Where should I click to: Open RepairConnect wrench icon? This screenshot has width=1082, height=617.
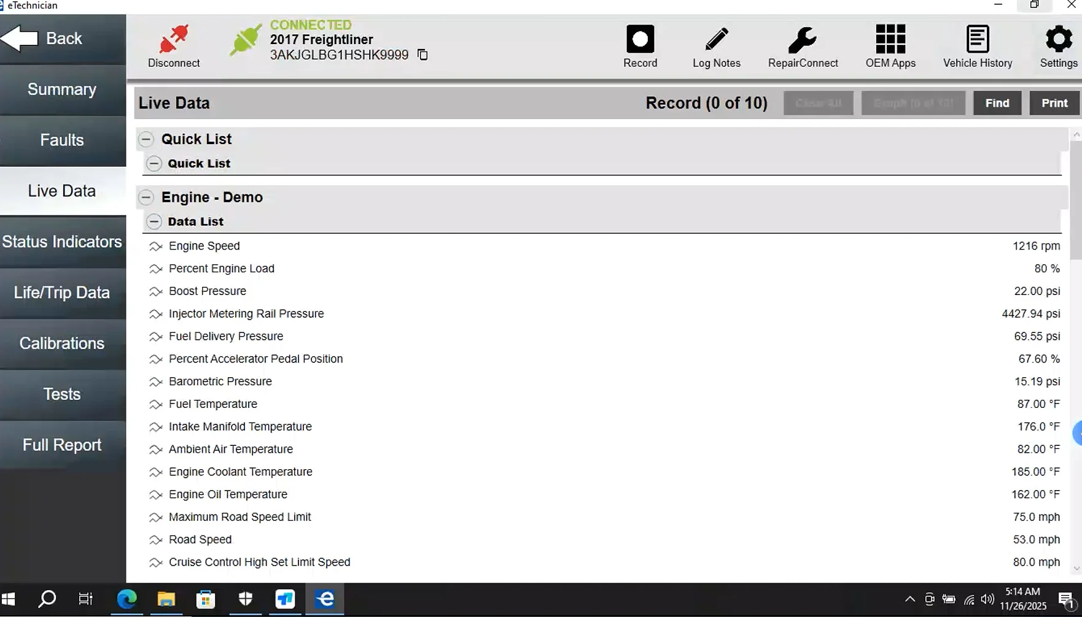coord(803,39)
